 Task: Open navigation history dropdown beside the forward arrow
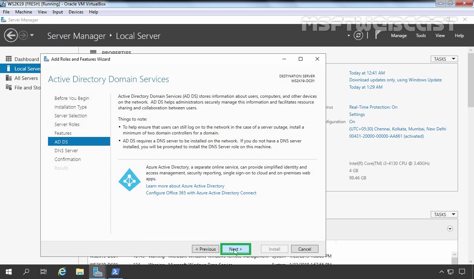(32, 36)
